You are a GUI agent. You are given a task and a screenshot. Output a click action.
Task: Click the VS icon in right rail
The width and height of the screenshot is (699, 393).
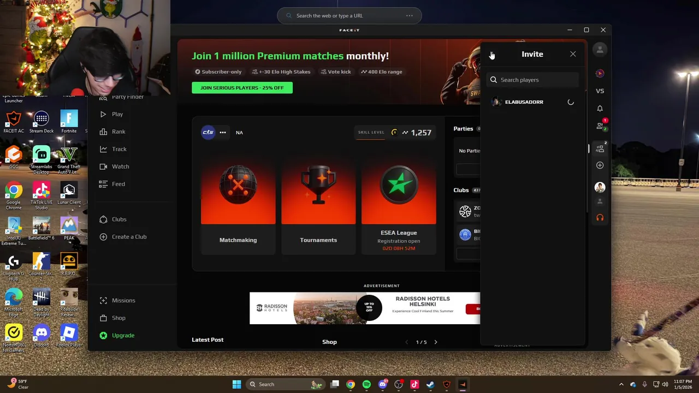[x=600, y=91]
